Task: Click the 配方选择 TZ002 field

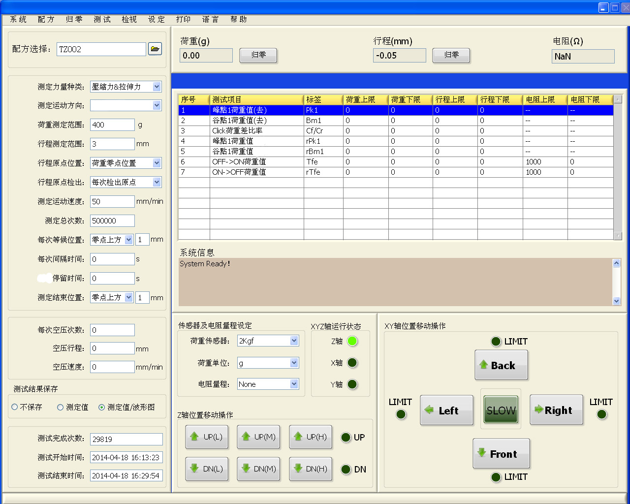Action: pyautogui.click(x=101, y=49)
